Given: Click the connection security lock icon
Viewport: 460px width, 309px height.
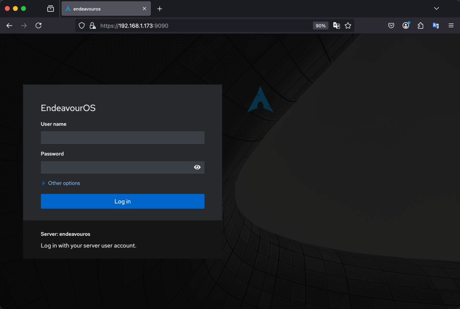Looking at the screenshot, I should pyautogui.click(x=93, y=26).
